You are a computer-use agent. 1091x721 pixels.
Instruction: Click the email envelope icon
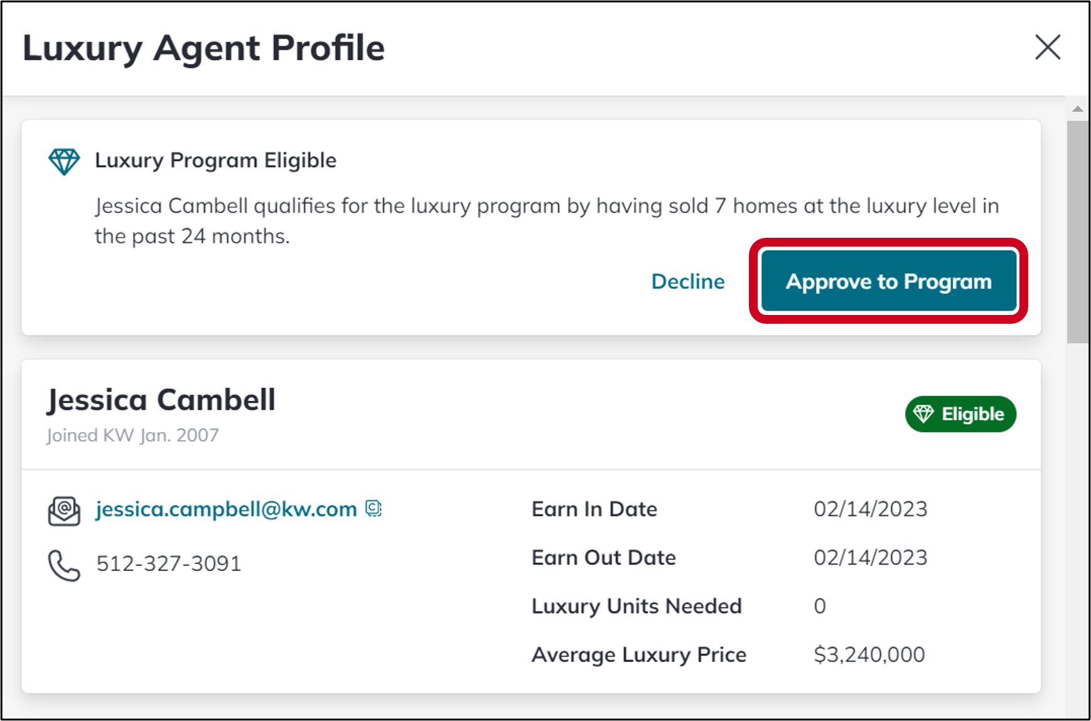click(x=64, y=511)
